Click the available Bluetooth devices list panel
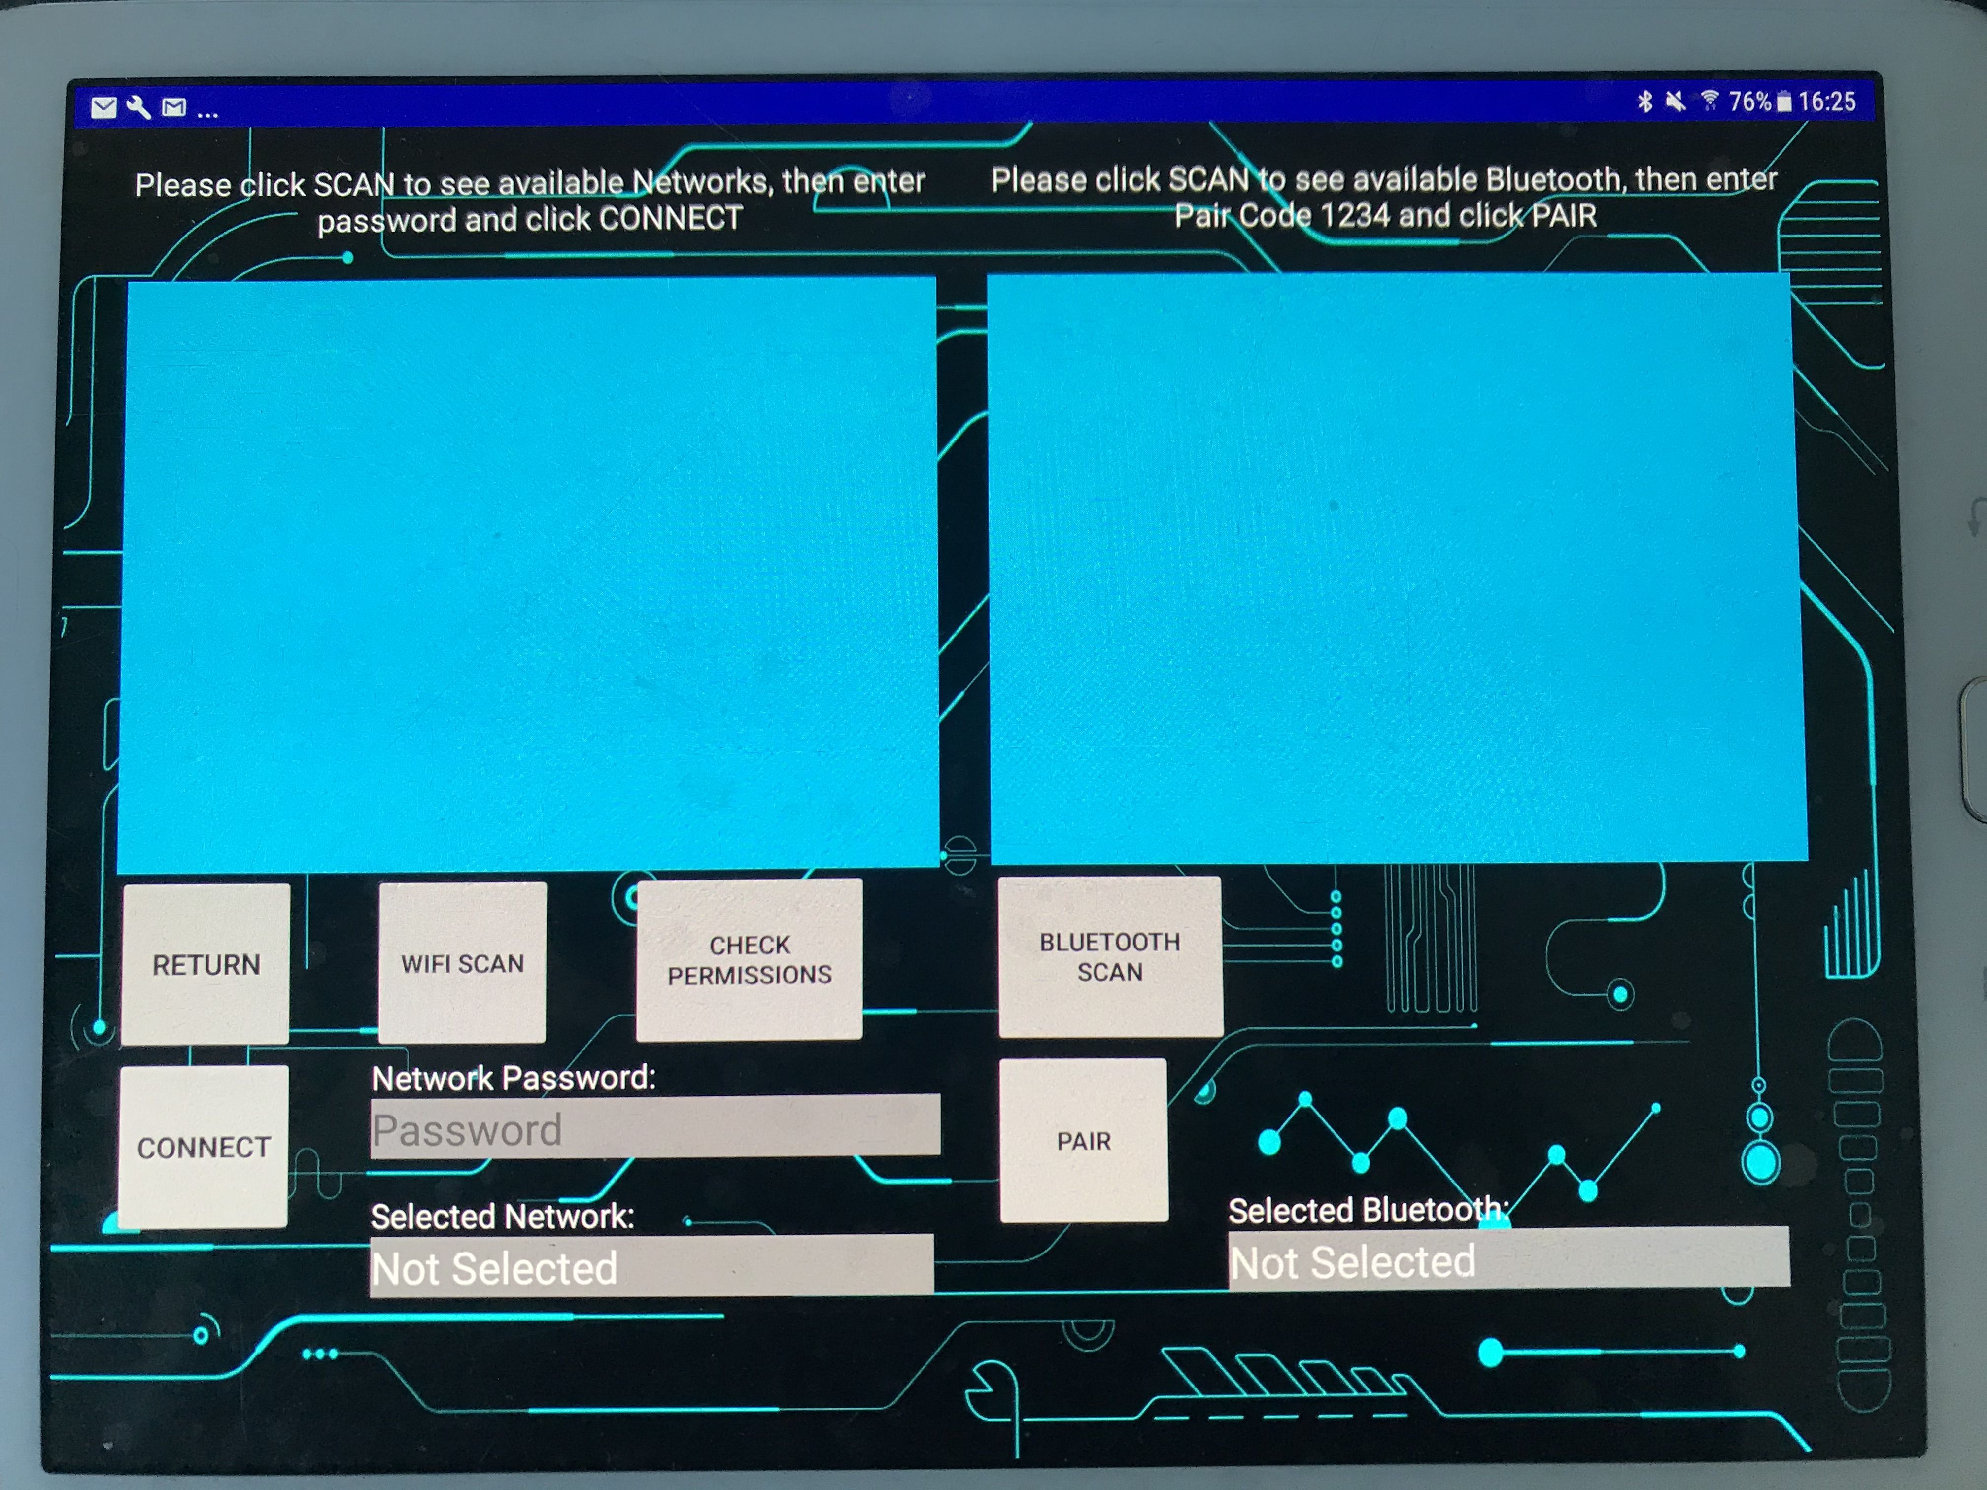Viewport: 1987px width, 1490px height. pyautogui.click(x=1397, y=568)
